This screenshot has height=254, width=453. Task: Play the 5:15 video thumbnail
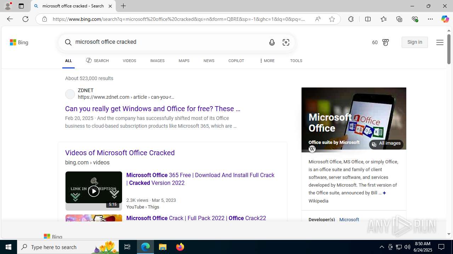pos(93,191)
